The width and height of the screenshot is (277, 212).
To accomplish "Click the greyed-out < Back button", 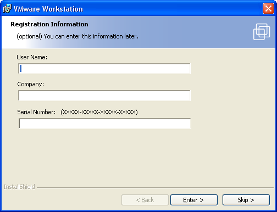I will pos(145,200).
